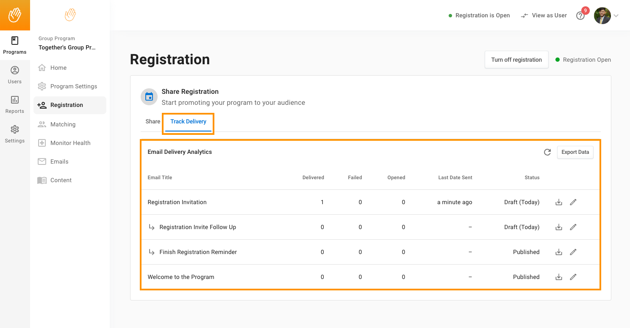The image size is (630, 328).
Task: Open Emails in program sidebar
Action: coord(70,161)
